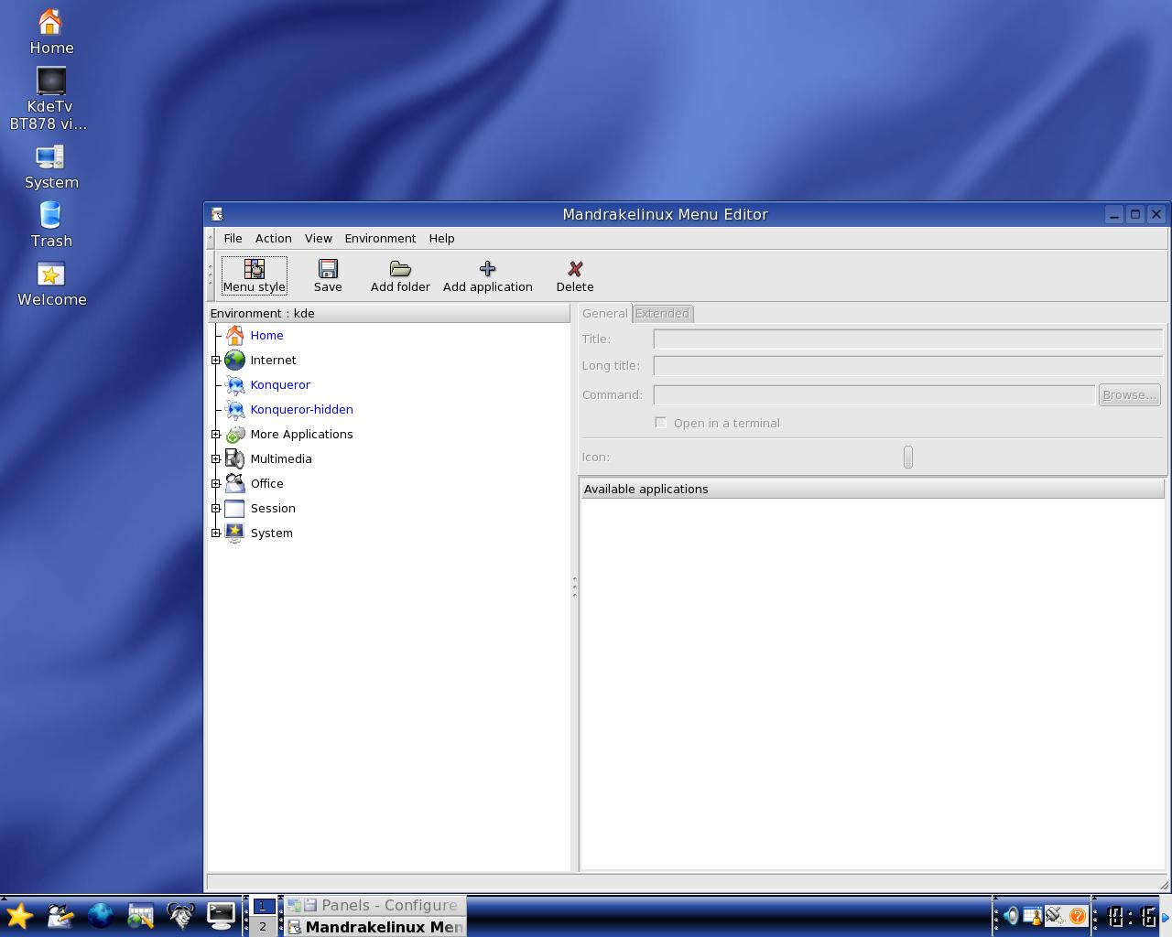Open the Environment menu
Screen dimensions: 1172x937
click(x=380, y=238)
